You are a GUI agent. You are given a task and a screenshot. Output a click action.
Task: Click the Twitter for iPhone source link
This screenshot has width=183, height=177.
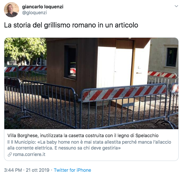pos(72,170)
